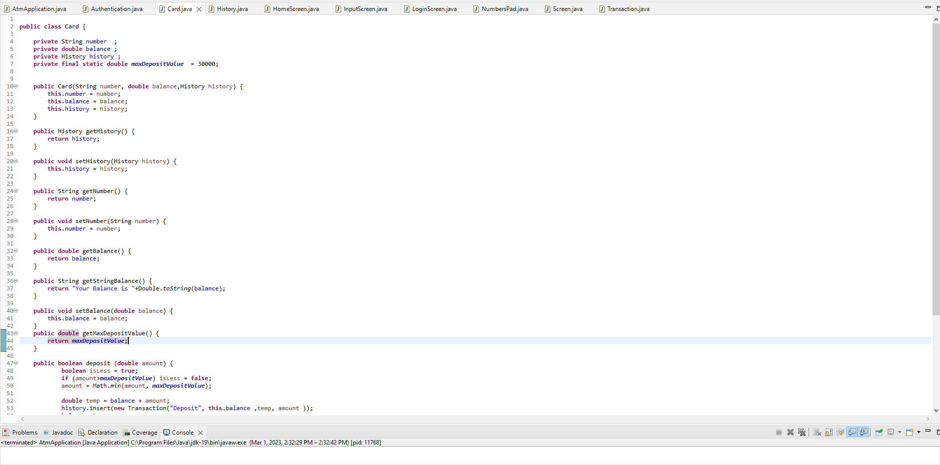Click the vertical scrollbar up arrow
The height and width of the screenshot is (465, 940).
(936, 19)
